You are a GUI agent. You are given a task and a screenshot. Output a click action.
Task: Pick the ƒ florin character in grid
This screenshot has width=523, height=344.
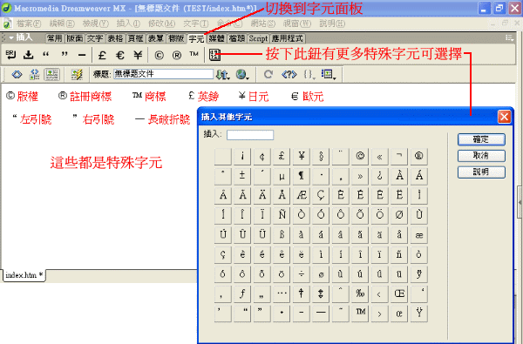(x=242, y=294)
